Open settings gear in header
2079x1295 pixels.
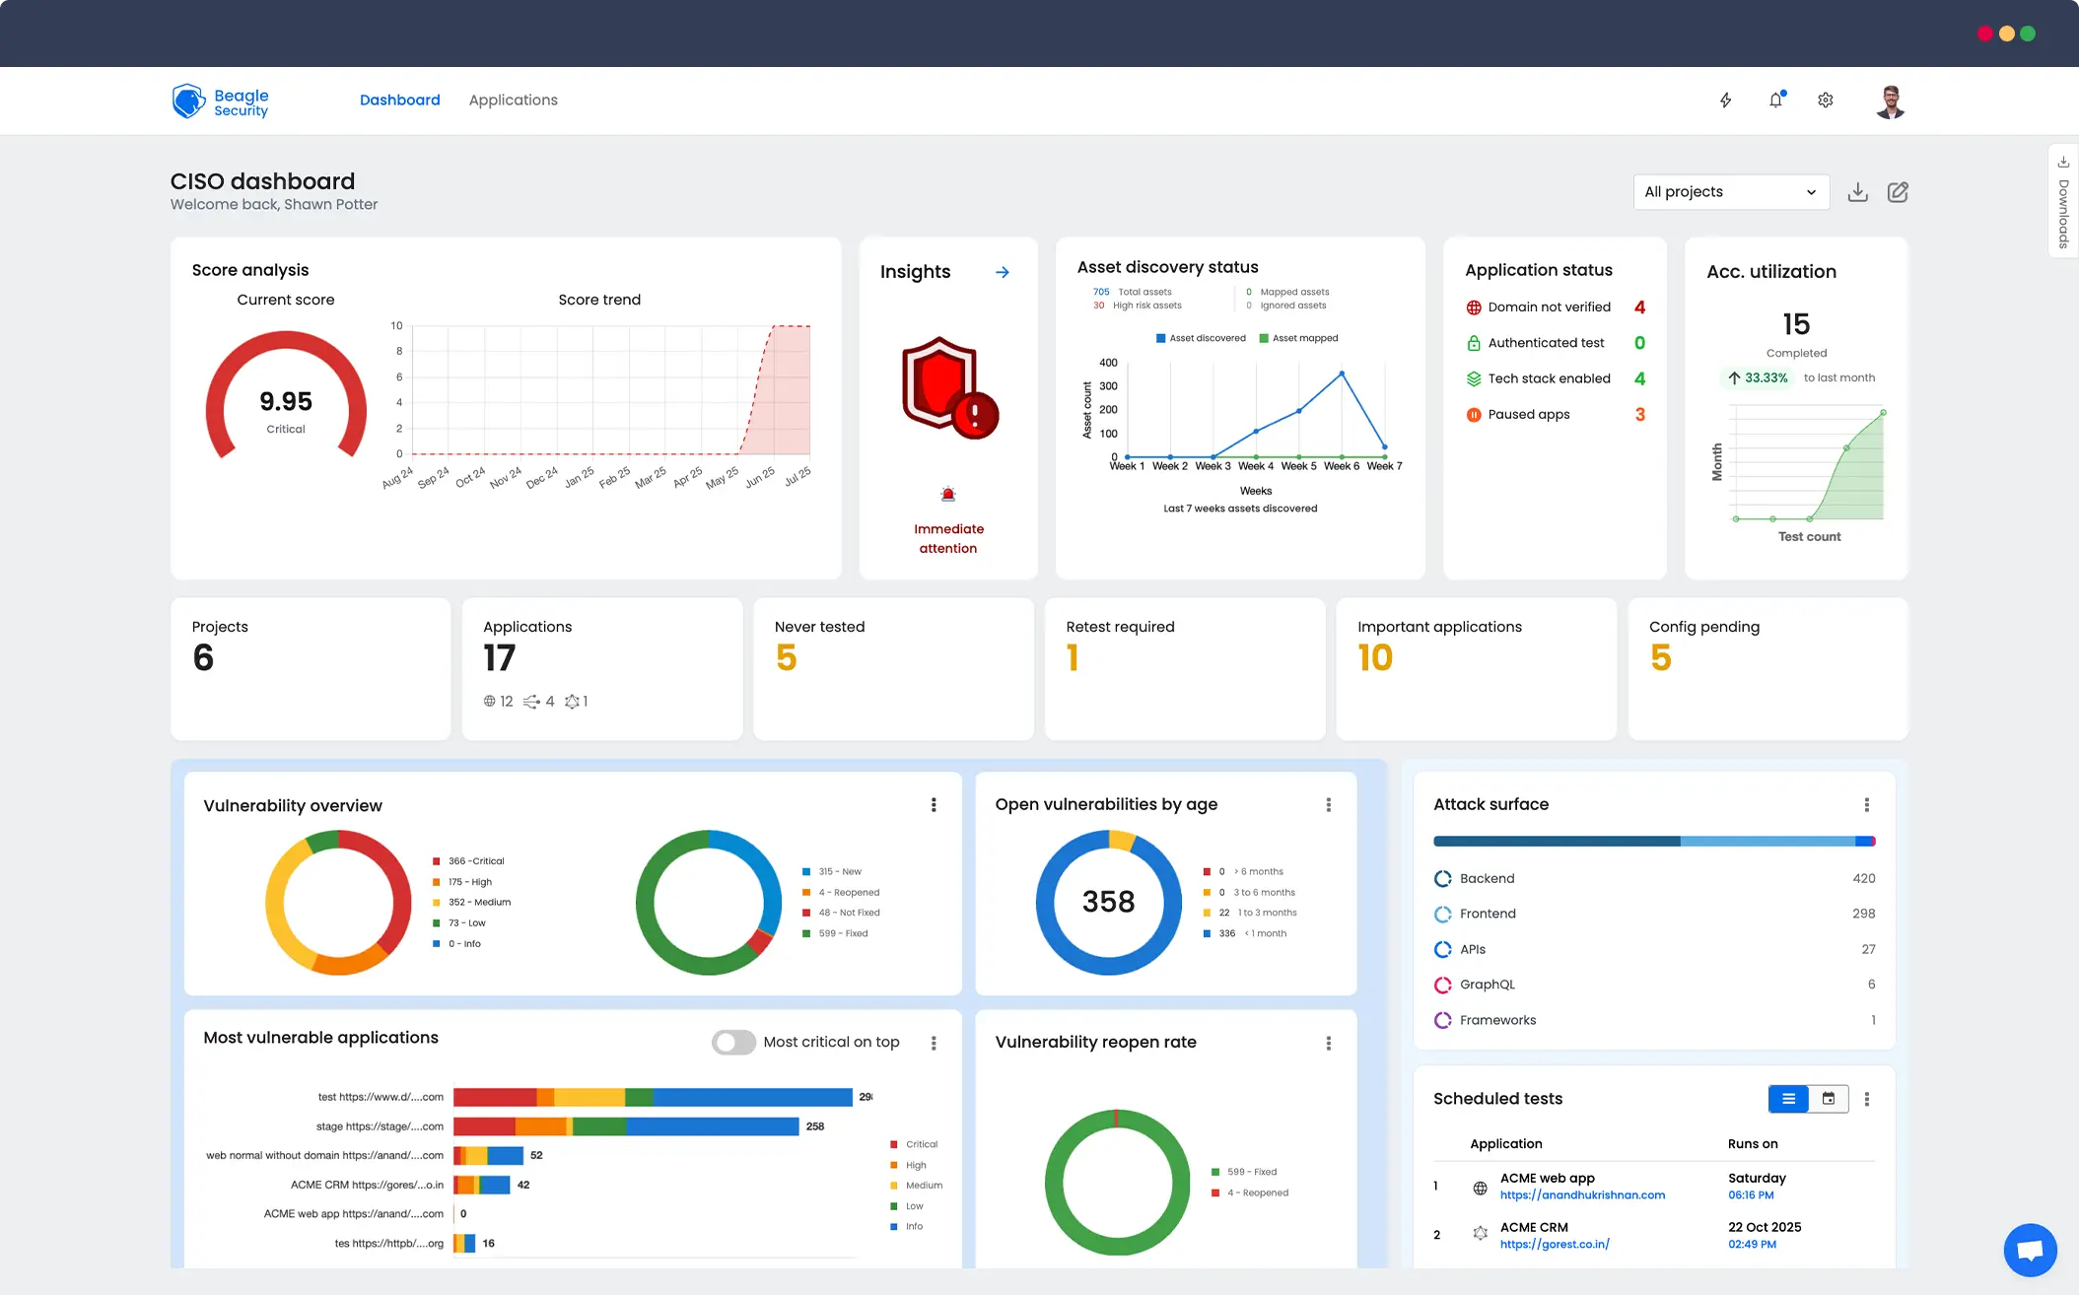pyautogui.click(x=1826, y=101)
